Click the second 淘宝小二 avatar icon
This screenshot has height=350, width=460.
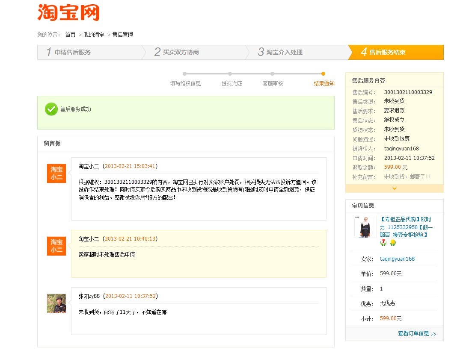coord(56,246)
